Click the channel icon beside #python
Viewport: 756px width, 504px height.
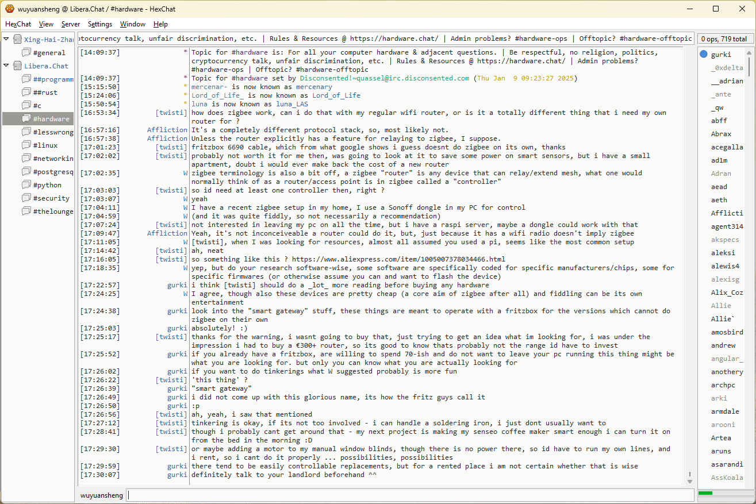tap(26, 185)
